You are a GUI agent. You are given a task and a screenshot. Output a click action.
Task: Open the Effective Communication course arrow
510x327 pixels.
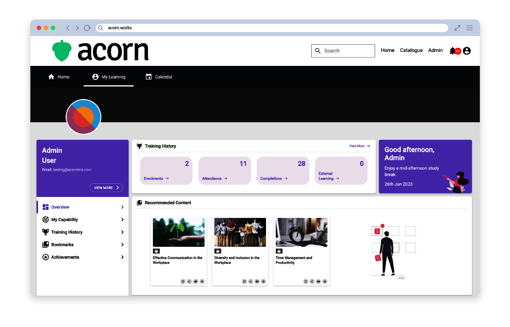(x=202, y=281)
